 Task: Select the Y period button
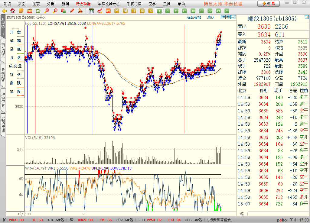(x=227, y=11)
